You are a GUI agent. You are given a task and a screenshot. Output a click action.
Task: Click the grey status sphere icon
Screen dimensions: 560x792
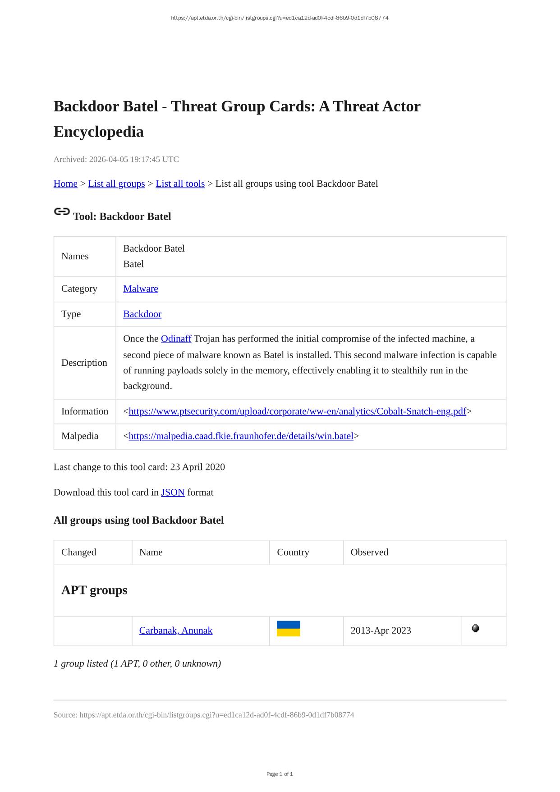pyautogui.click(x=475, y=628)
